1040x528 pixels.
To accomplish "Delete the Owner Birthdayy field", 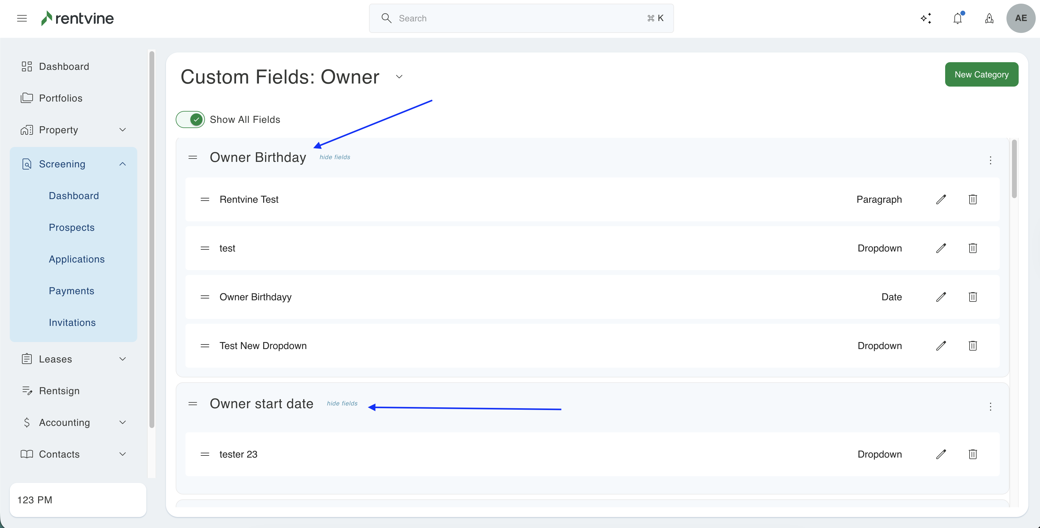I will [x=973, y=297].
